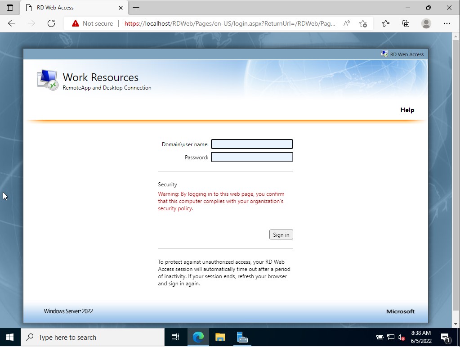This screenshot has width=460, height=347.
Task: Focus the Password field
Action: pyautogui.click(x=252, y=157)
